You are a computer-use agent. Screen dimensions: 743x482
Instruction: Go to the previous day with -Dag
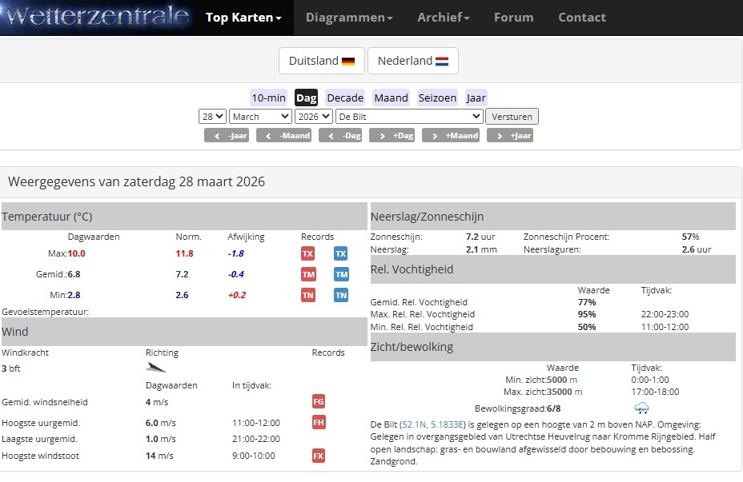(x=341, y=136)
